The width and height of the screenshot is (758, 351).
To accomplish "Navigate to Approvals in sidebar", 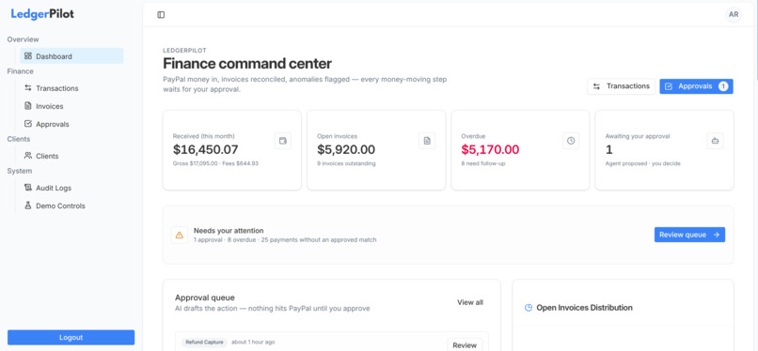I will pyautogui.click(x=71, y=124).
